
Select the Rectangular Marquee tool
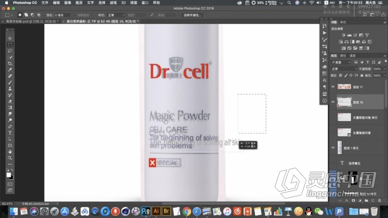pyautogui.click(x=10, y=45)
